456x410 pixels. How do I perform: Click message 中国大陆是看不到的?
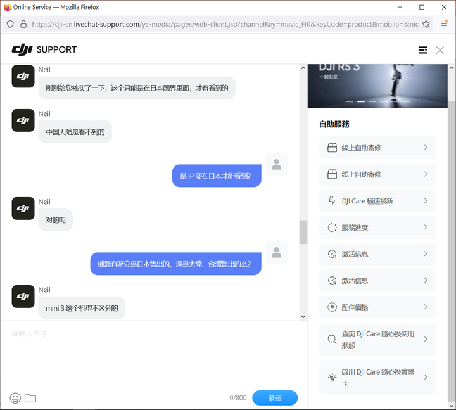click(x=75, y=132)
